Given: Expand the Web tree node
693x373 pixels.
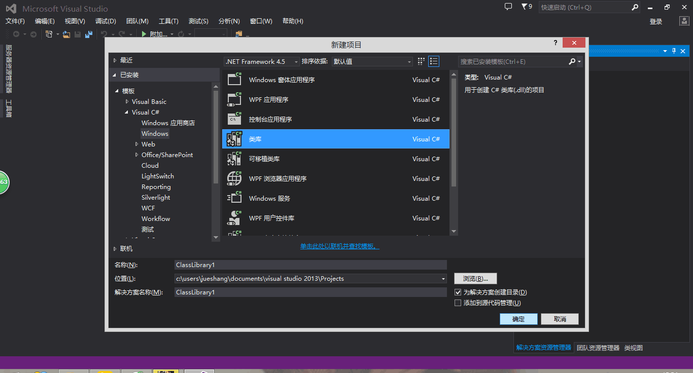Looking at the screenshot, I should [x=137, y=144].
